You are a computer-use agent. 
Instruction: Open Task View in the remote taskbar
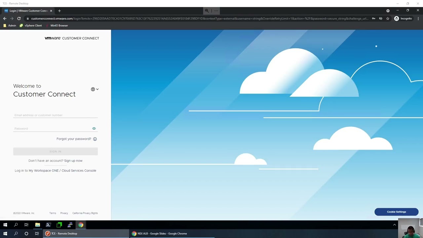(x=26, y=225)
